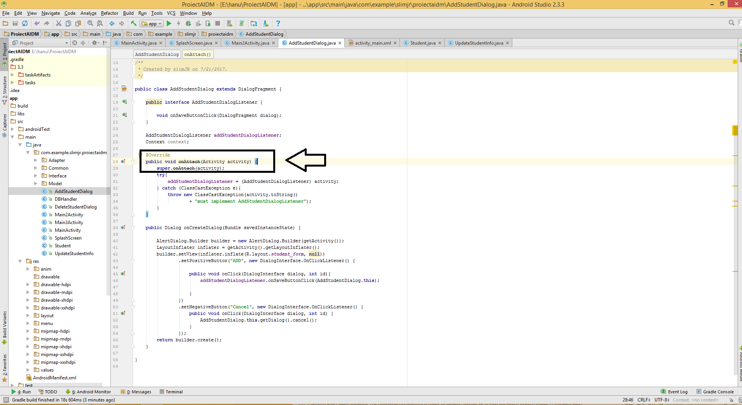Viewport: 742px width, 405px height.
Task: Toggle tool window bars in status corner
Action: (6, 400)
